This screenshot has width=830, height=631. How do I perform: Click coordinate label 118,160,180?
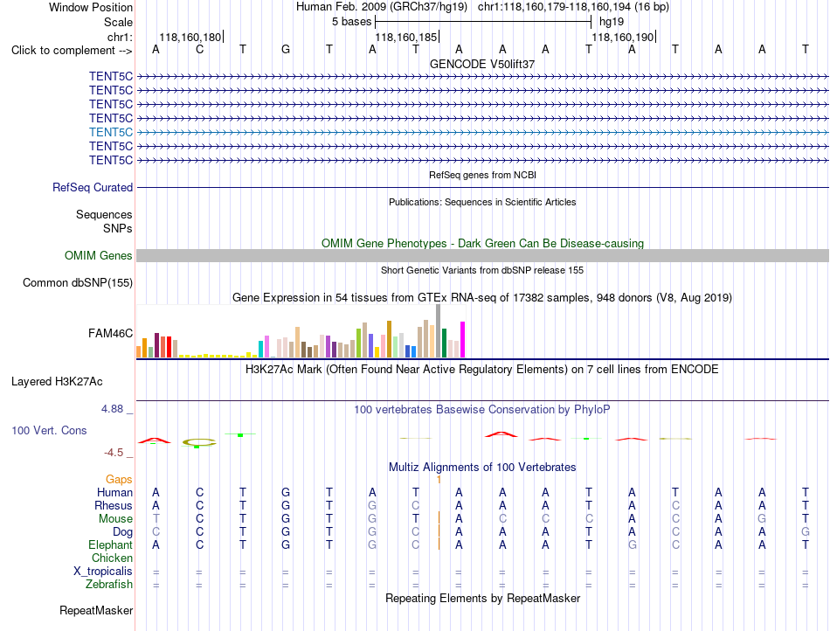pos(190,37)
